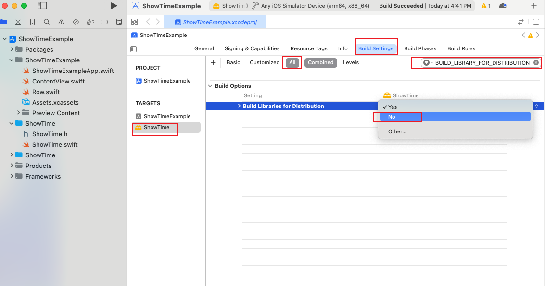Screen dimensions: 545x286
Task: Click the BUILD_LIBRARY_FOR_DISTRIBUTION search field
Action: point(482,63)
